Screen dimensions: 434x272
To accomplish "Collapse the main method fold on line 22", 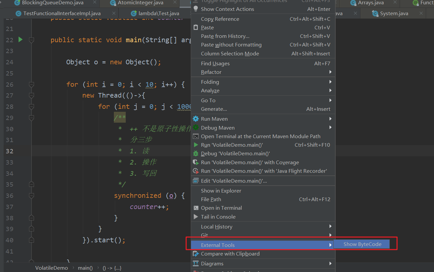I will coord(31,40).
